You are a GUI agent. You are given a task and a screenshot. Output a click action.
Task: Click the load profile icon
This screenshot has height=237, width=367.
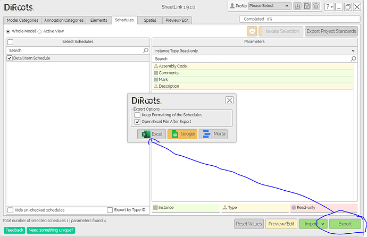(x=297, y=6)
